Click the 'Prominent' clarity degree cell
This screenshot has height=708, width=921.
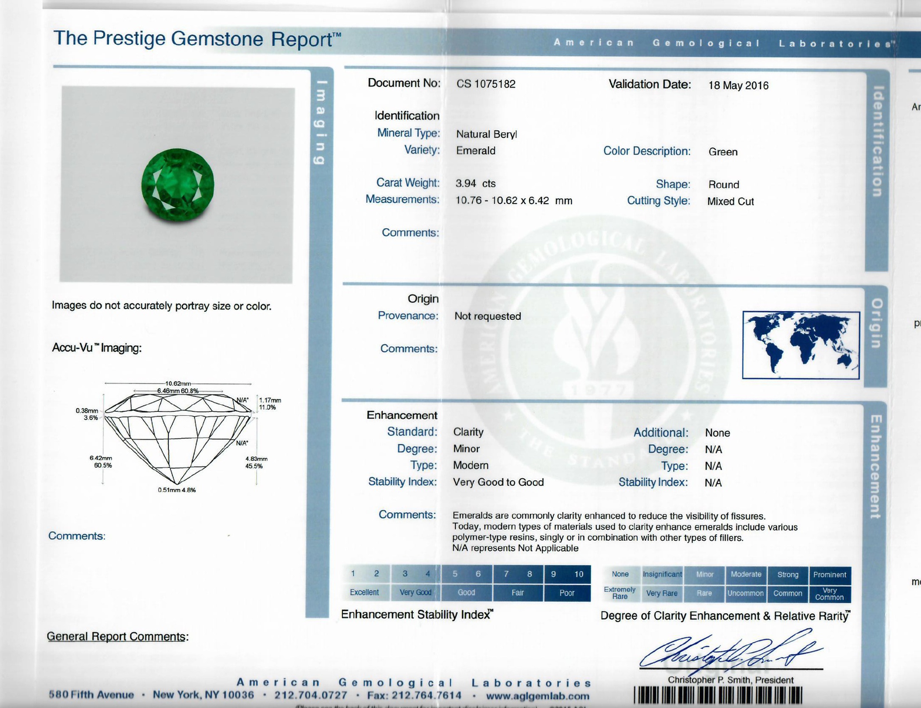pos(830,575)
